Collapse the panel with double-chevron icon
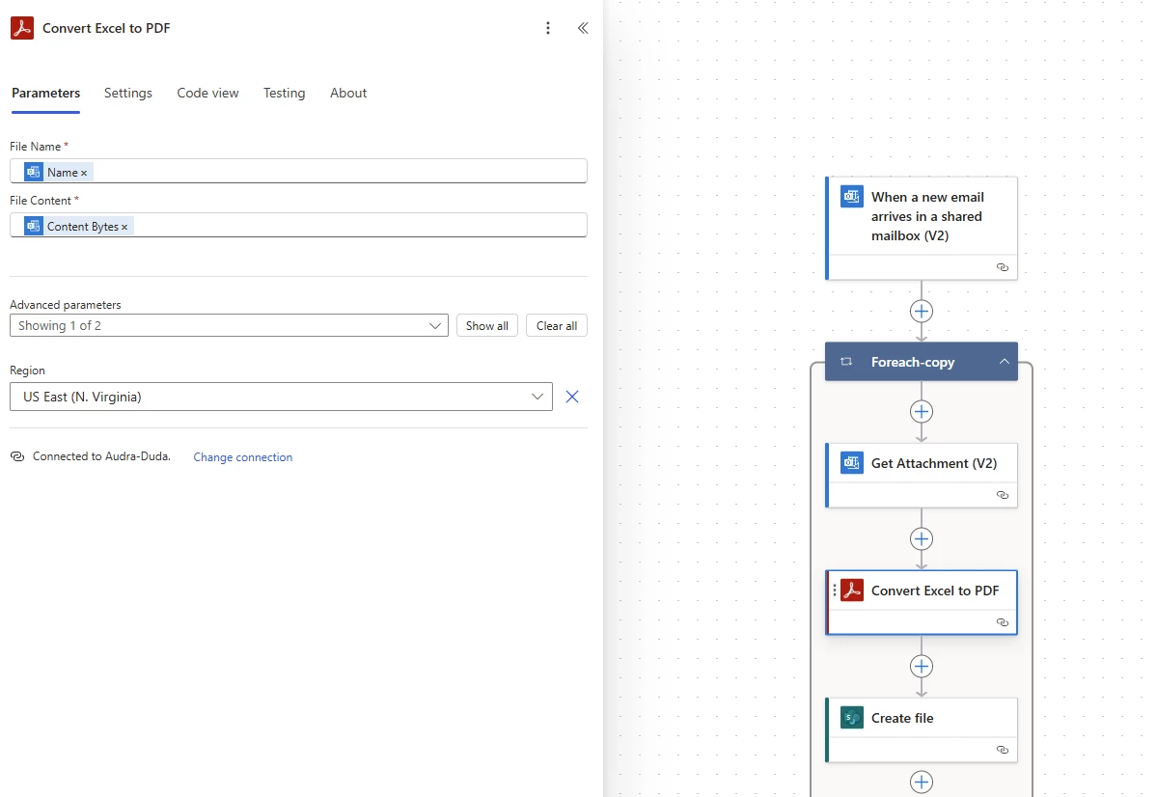 click(x=583, y=28)
